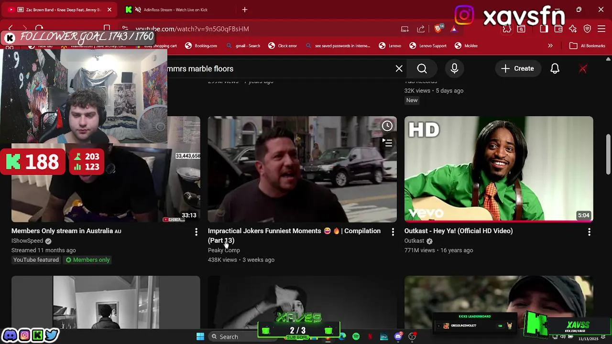Click the scrollbar up arrow

click(x=608, y=59)
